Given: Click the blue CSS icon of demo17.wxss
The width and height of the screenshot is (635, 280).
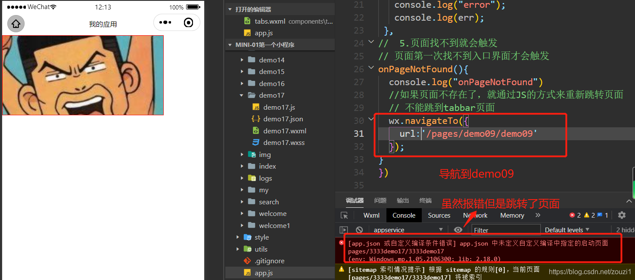Looking at the screenshot, I should coord(256,142).
